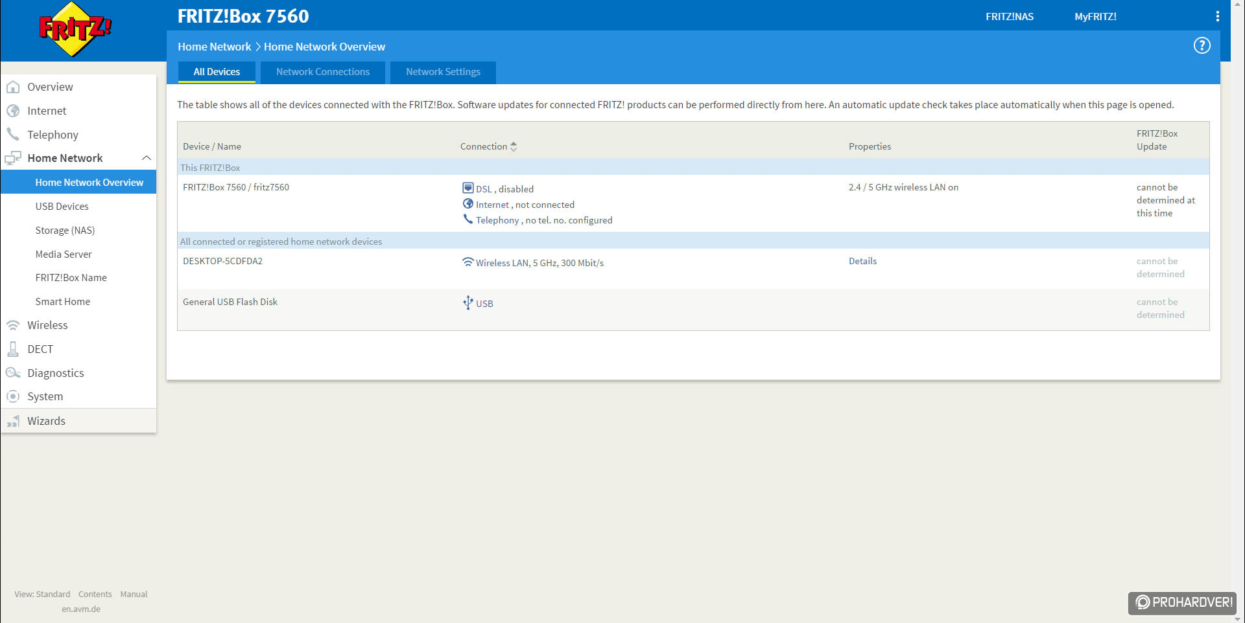Open MyFRITZ! from the top bar
1245x623 pixels.
click(1095, 17)
